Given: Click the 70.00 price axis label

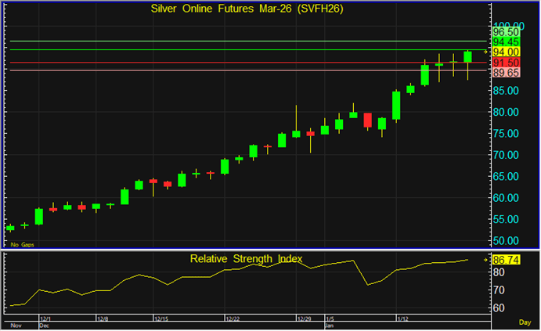Looking at the screenshot, I should coord(507,155).
